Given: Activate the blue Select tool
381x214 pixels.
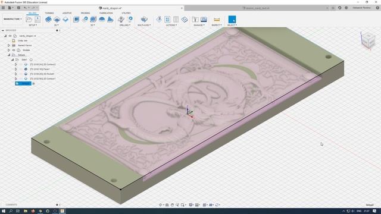Looking at the screenshot, I should point(232,19).
